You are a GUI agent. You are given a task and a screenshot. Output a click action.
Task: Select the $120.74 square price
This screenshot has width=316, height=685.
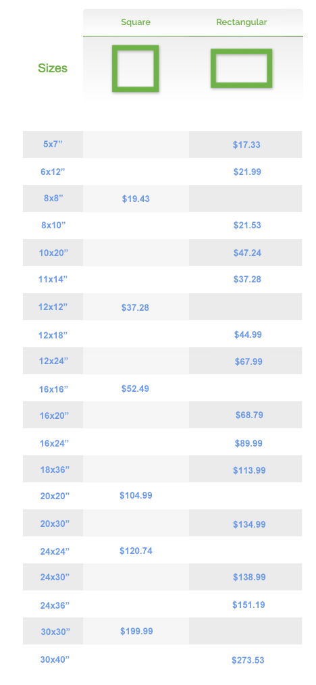136,551
